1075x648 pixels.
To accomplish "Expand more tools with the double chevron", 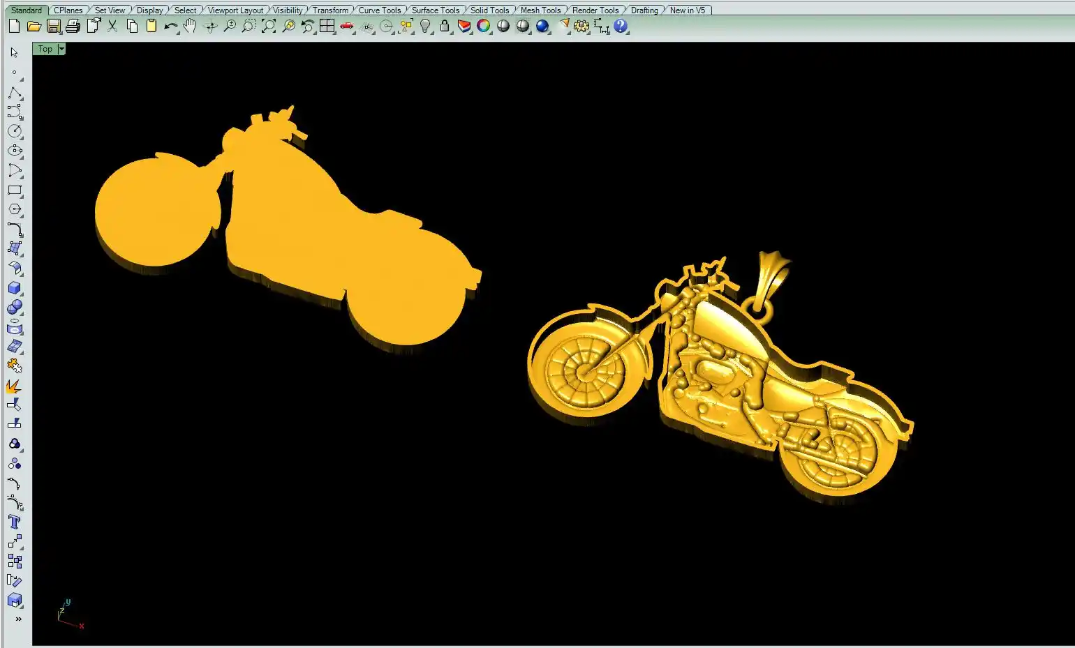I will (x=18, y=619).
